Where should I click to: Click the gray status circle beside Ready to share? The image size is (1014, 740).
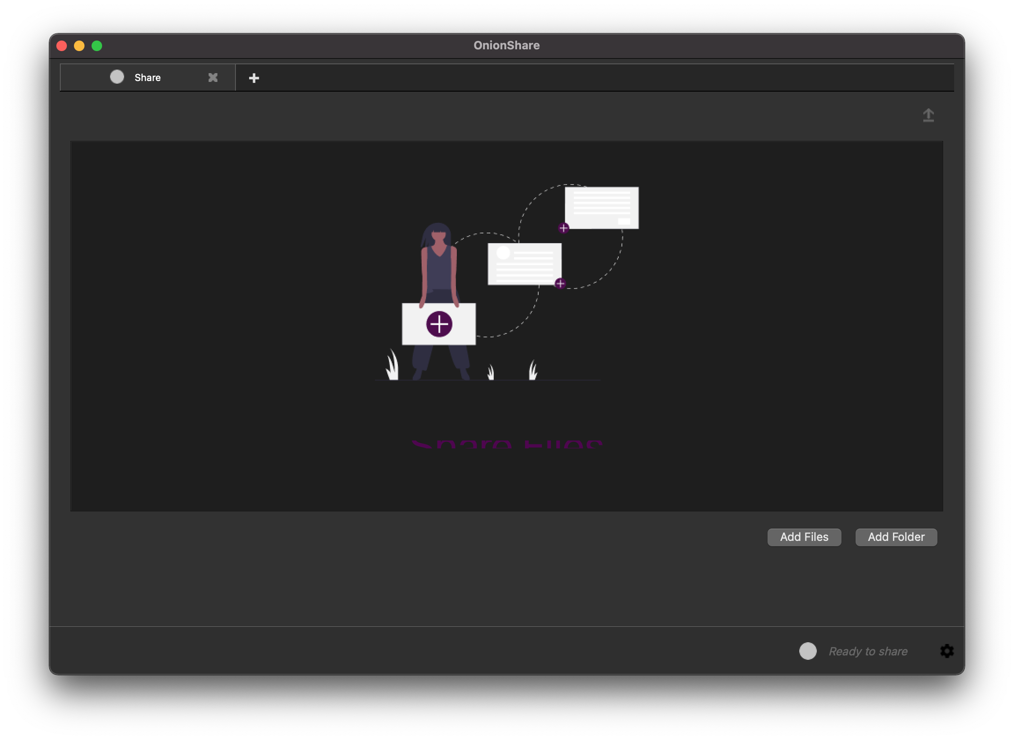tap(808, 651)
